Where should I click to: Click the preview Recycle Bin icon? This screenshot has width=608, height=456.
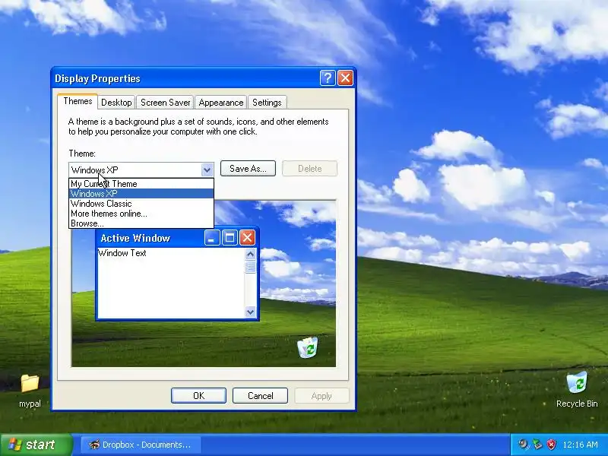point(308,347)
